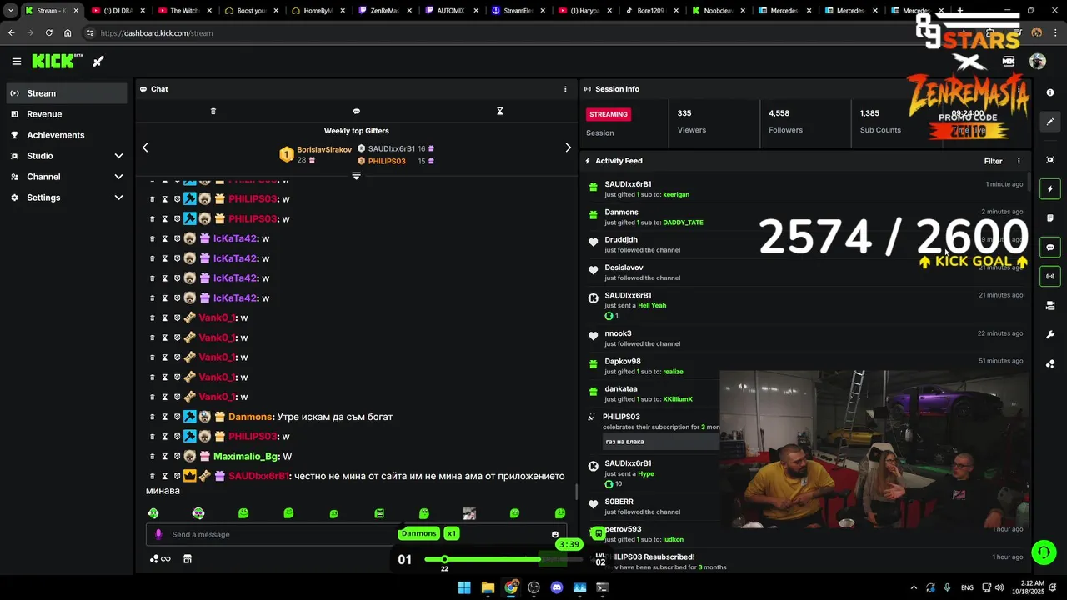
Task: Open Discord from the taskbar
Action: point(557,587)
